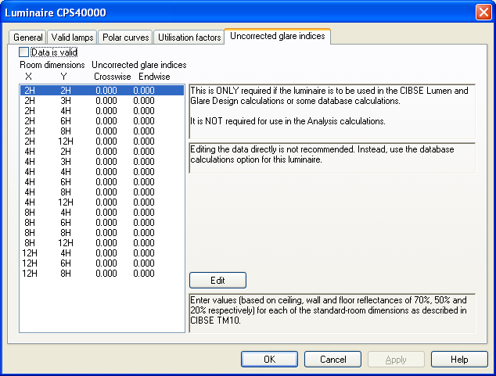Go to the Polar curves tab
496x376 pixels.
[124, 38]
